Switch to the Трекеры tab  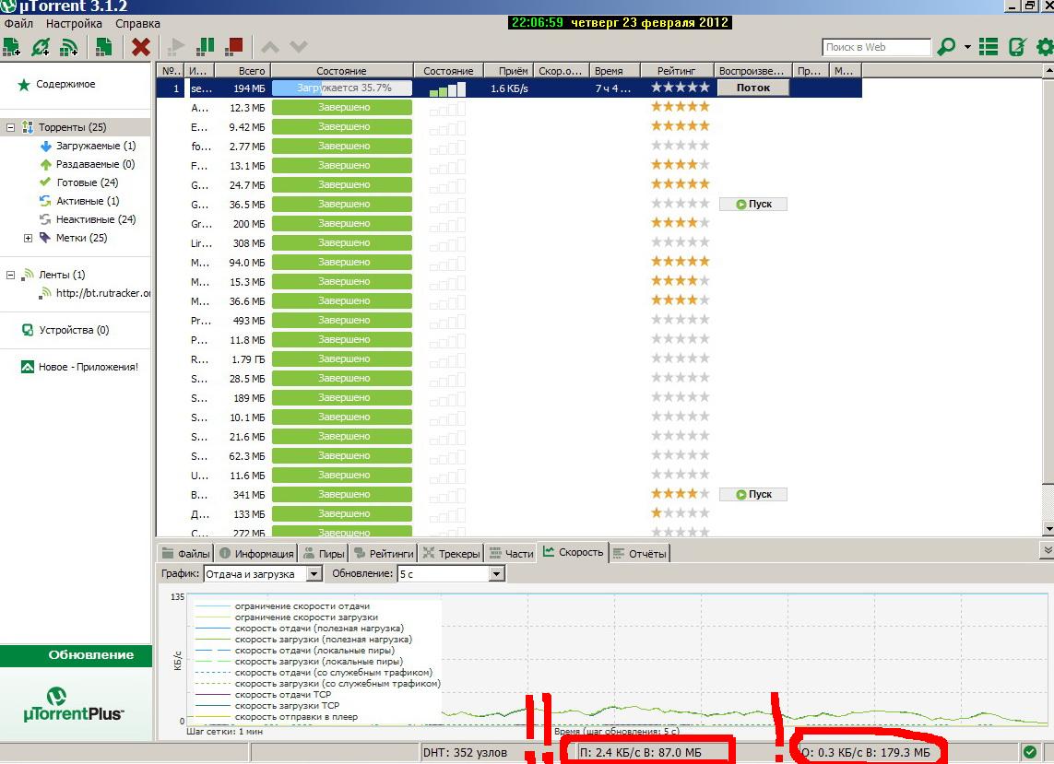tap(452, 554)
